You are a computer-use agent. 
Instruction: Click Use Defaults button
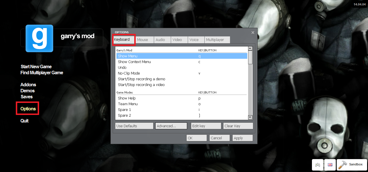pyautogui.click(x=134, y=126)
